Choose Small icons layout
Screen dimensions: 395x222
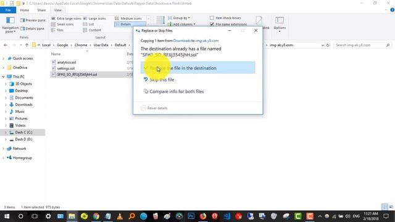pyautogui.click(x=62, y=24)
